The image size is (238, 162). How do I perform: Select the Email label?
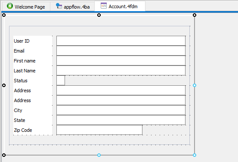(x=19, y=51)
